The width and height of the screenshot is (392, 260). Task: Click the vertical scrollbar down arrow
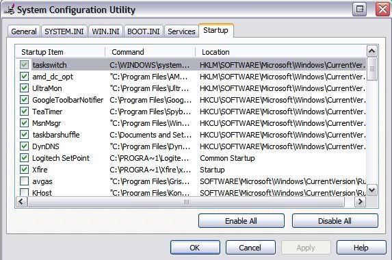[x=371, y=190]
